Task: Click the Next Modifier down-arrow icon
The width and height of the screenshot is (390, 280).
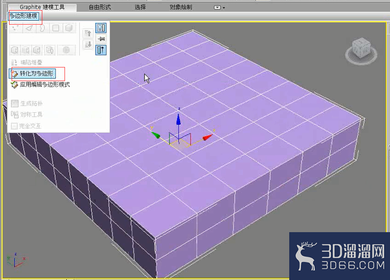Action: tap(88, 44)
